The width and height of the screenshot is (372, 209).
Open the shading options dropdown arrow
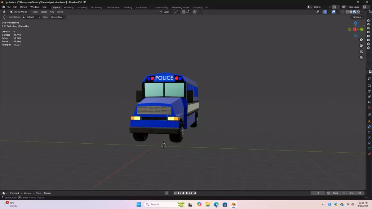coord(362,12)
